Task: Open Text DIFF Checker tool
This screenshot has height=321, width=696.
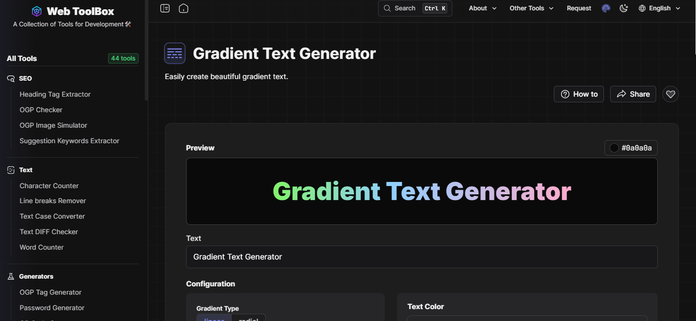Action: tap(48, 232)
